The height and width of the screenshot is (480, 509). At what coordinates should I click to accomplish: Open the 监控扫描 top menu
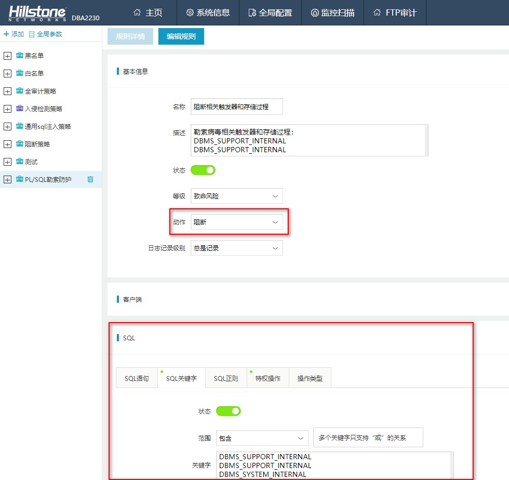[333, 12]
